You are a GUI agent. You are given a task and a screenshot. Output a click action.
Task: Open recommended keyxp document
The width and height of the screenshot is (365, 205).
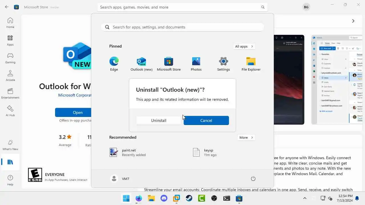pos(205,152)
